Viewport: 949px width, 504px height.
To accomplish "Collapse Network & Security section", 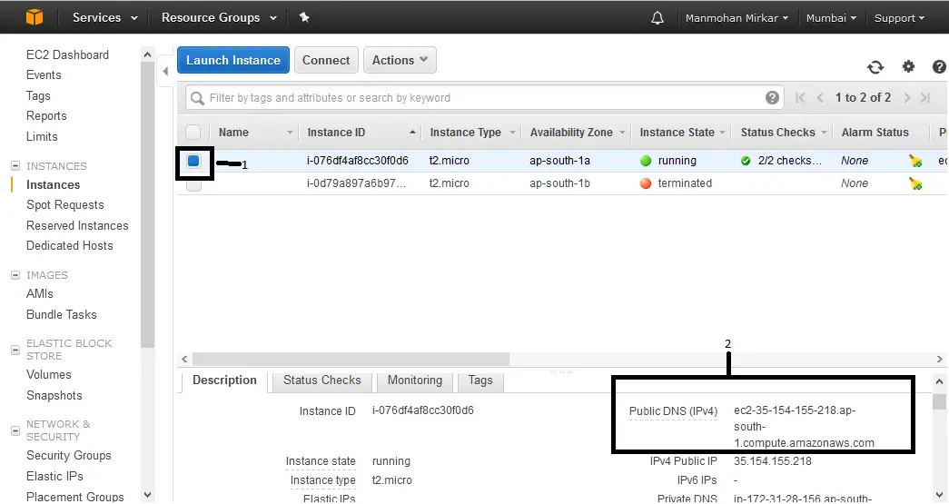I will click(15, 430).
